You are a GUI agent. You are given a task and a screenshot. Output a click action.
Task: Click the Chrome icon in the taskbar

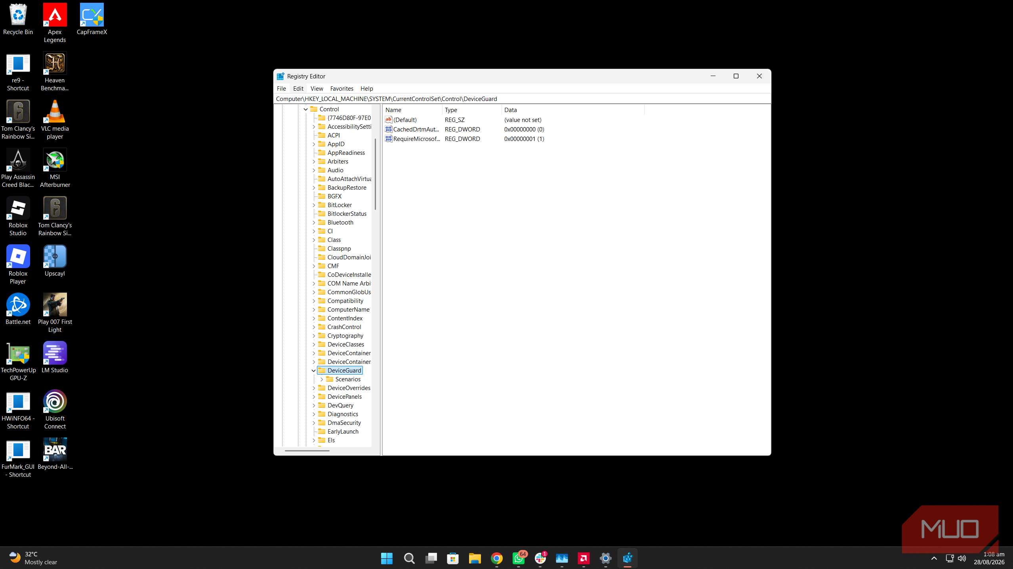(x=496, y=558)
